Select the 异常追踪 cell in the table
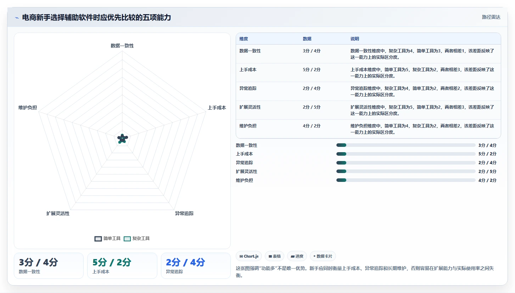 [x=248, y=88]
